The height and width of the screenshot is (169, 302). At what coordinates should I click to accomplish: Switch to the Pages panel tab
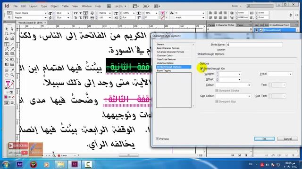pos(240,25)
